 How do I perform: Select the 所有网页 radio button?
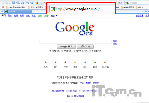tap(50, 51)
